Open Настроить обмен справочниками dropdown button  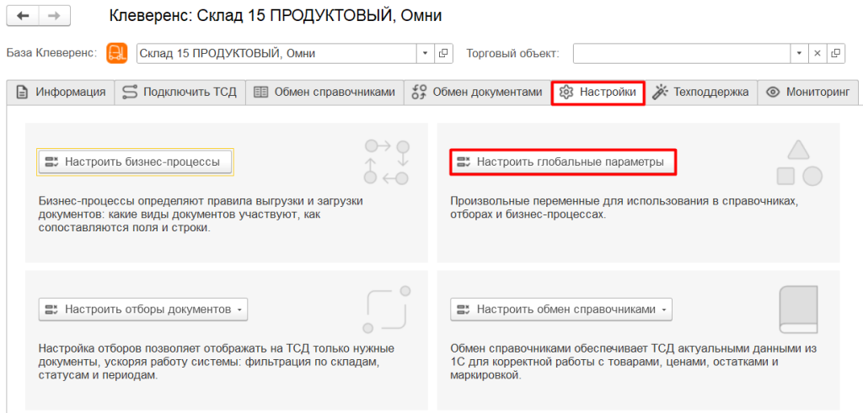(561, 310)
